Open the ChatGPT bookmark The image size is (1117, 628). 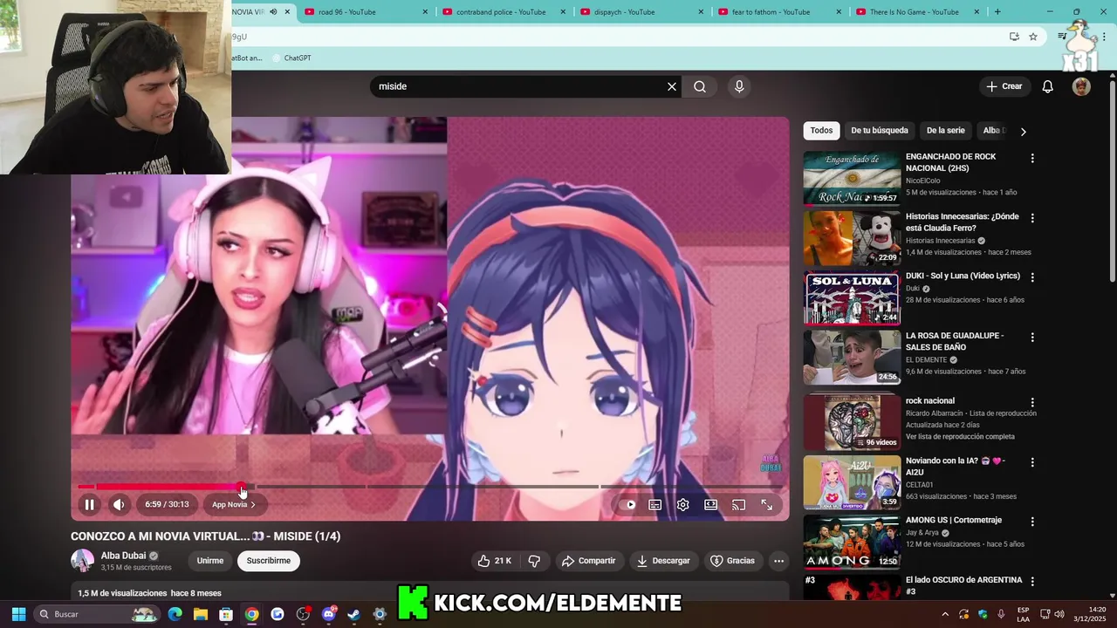tap(292, 58)
